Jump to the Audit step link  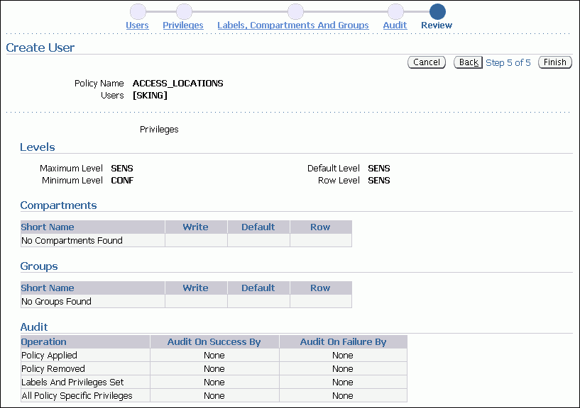click(x=395, y=25)
